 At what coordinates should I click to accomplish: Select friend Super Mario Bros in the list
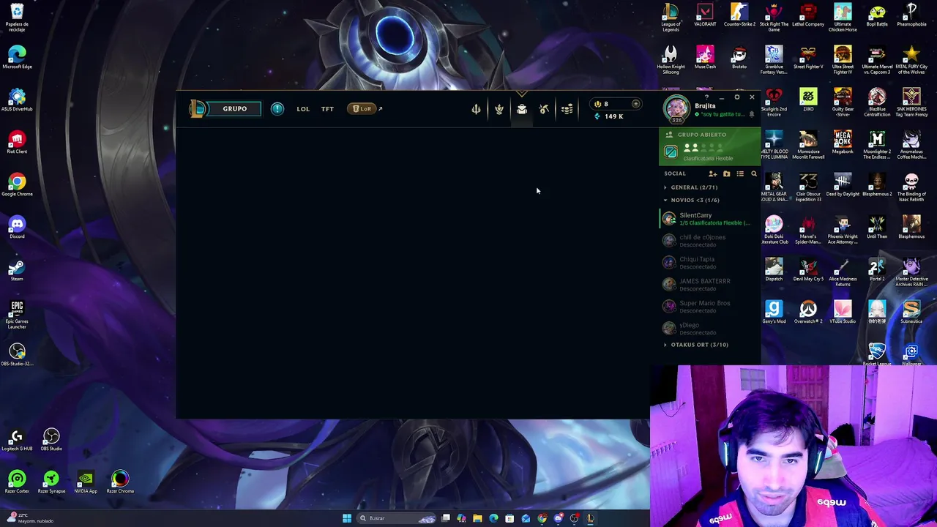pos(709,307)
